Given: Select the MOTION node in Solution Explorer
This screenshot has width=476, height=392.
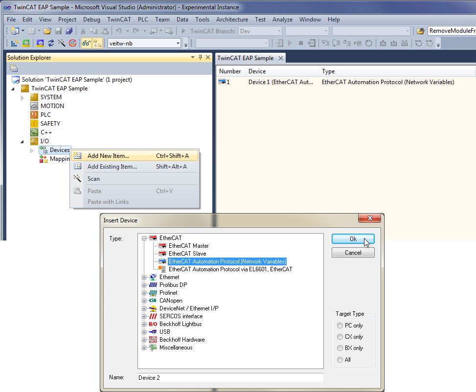Looking at the screenshot, I should [52, 106].
